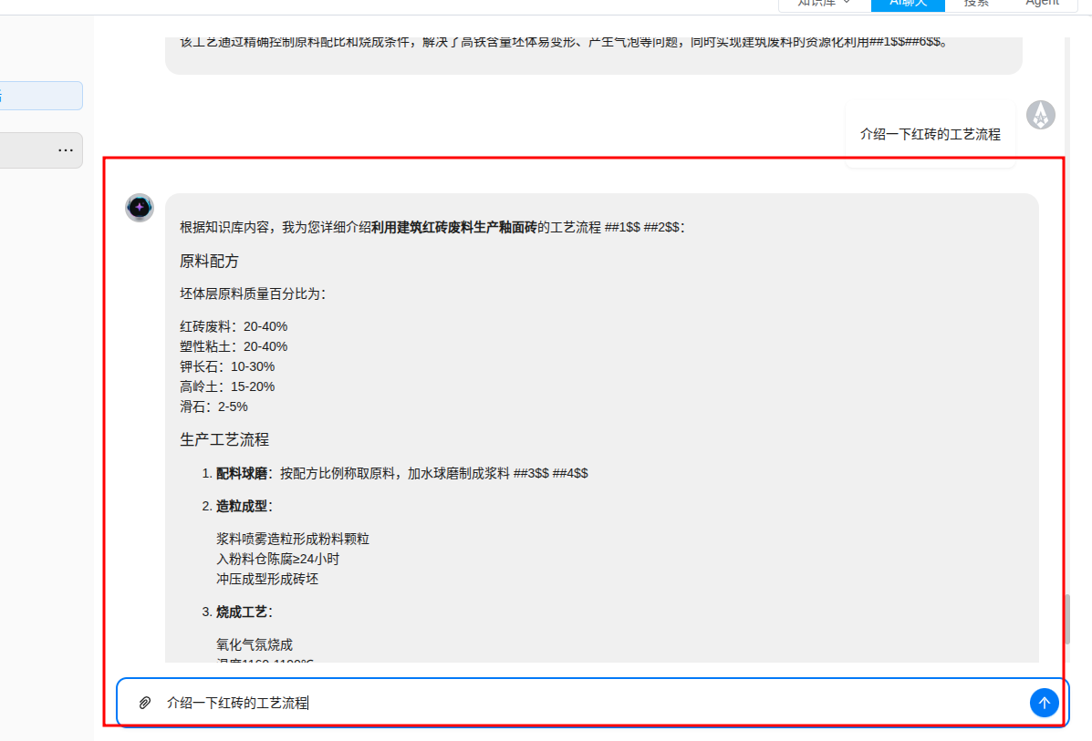Screen dimensions: 1092x741
Task: Open the three-dot conversation options menu
Action: tap(66, 149)
